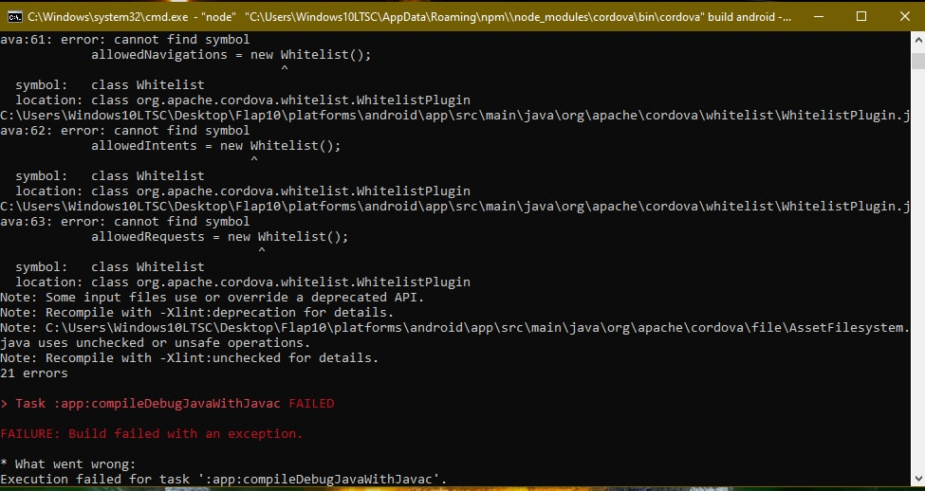Click 'ava:61: error: cannot find symbol'
925x491 pixels.
pos(125,40)
